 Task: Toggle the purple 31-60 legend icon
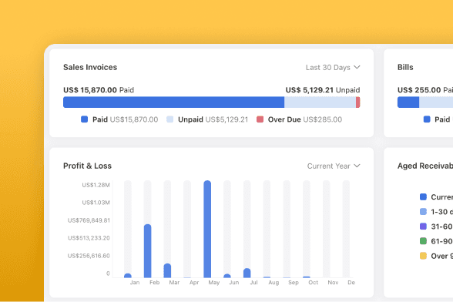pos(423,226)
